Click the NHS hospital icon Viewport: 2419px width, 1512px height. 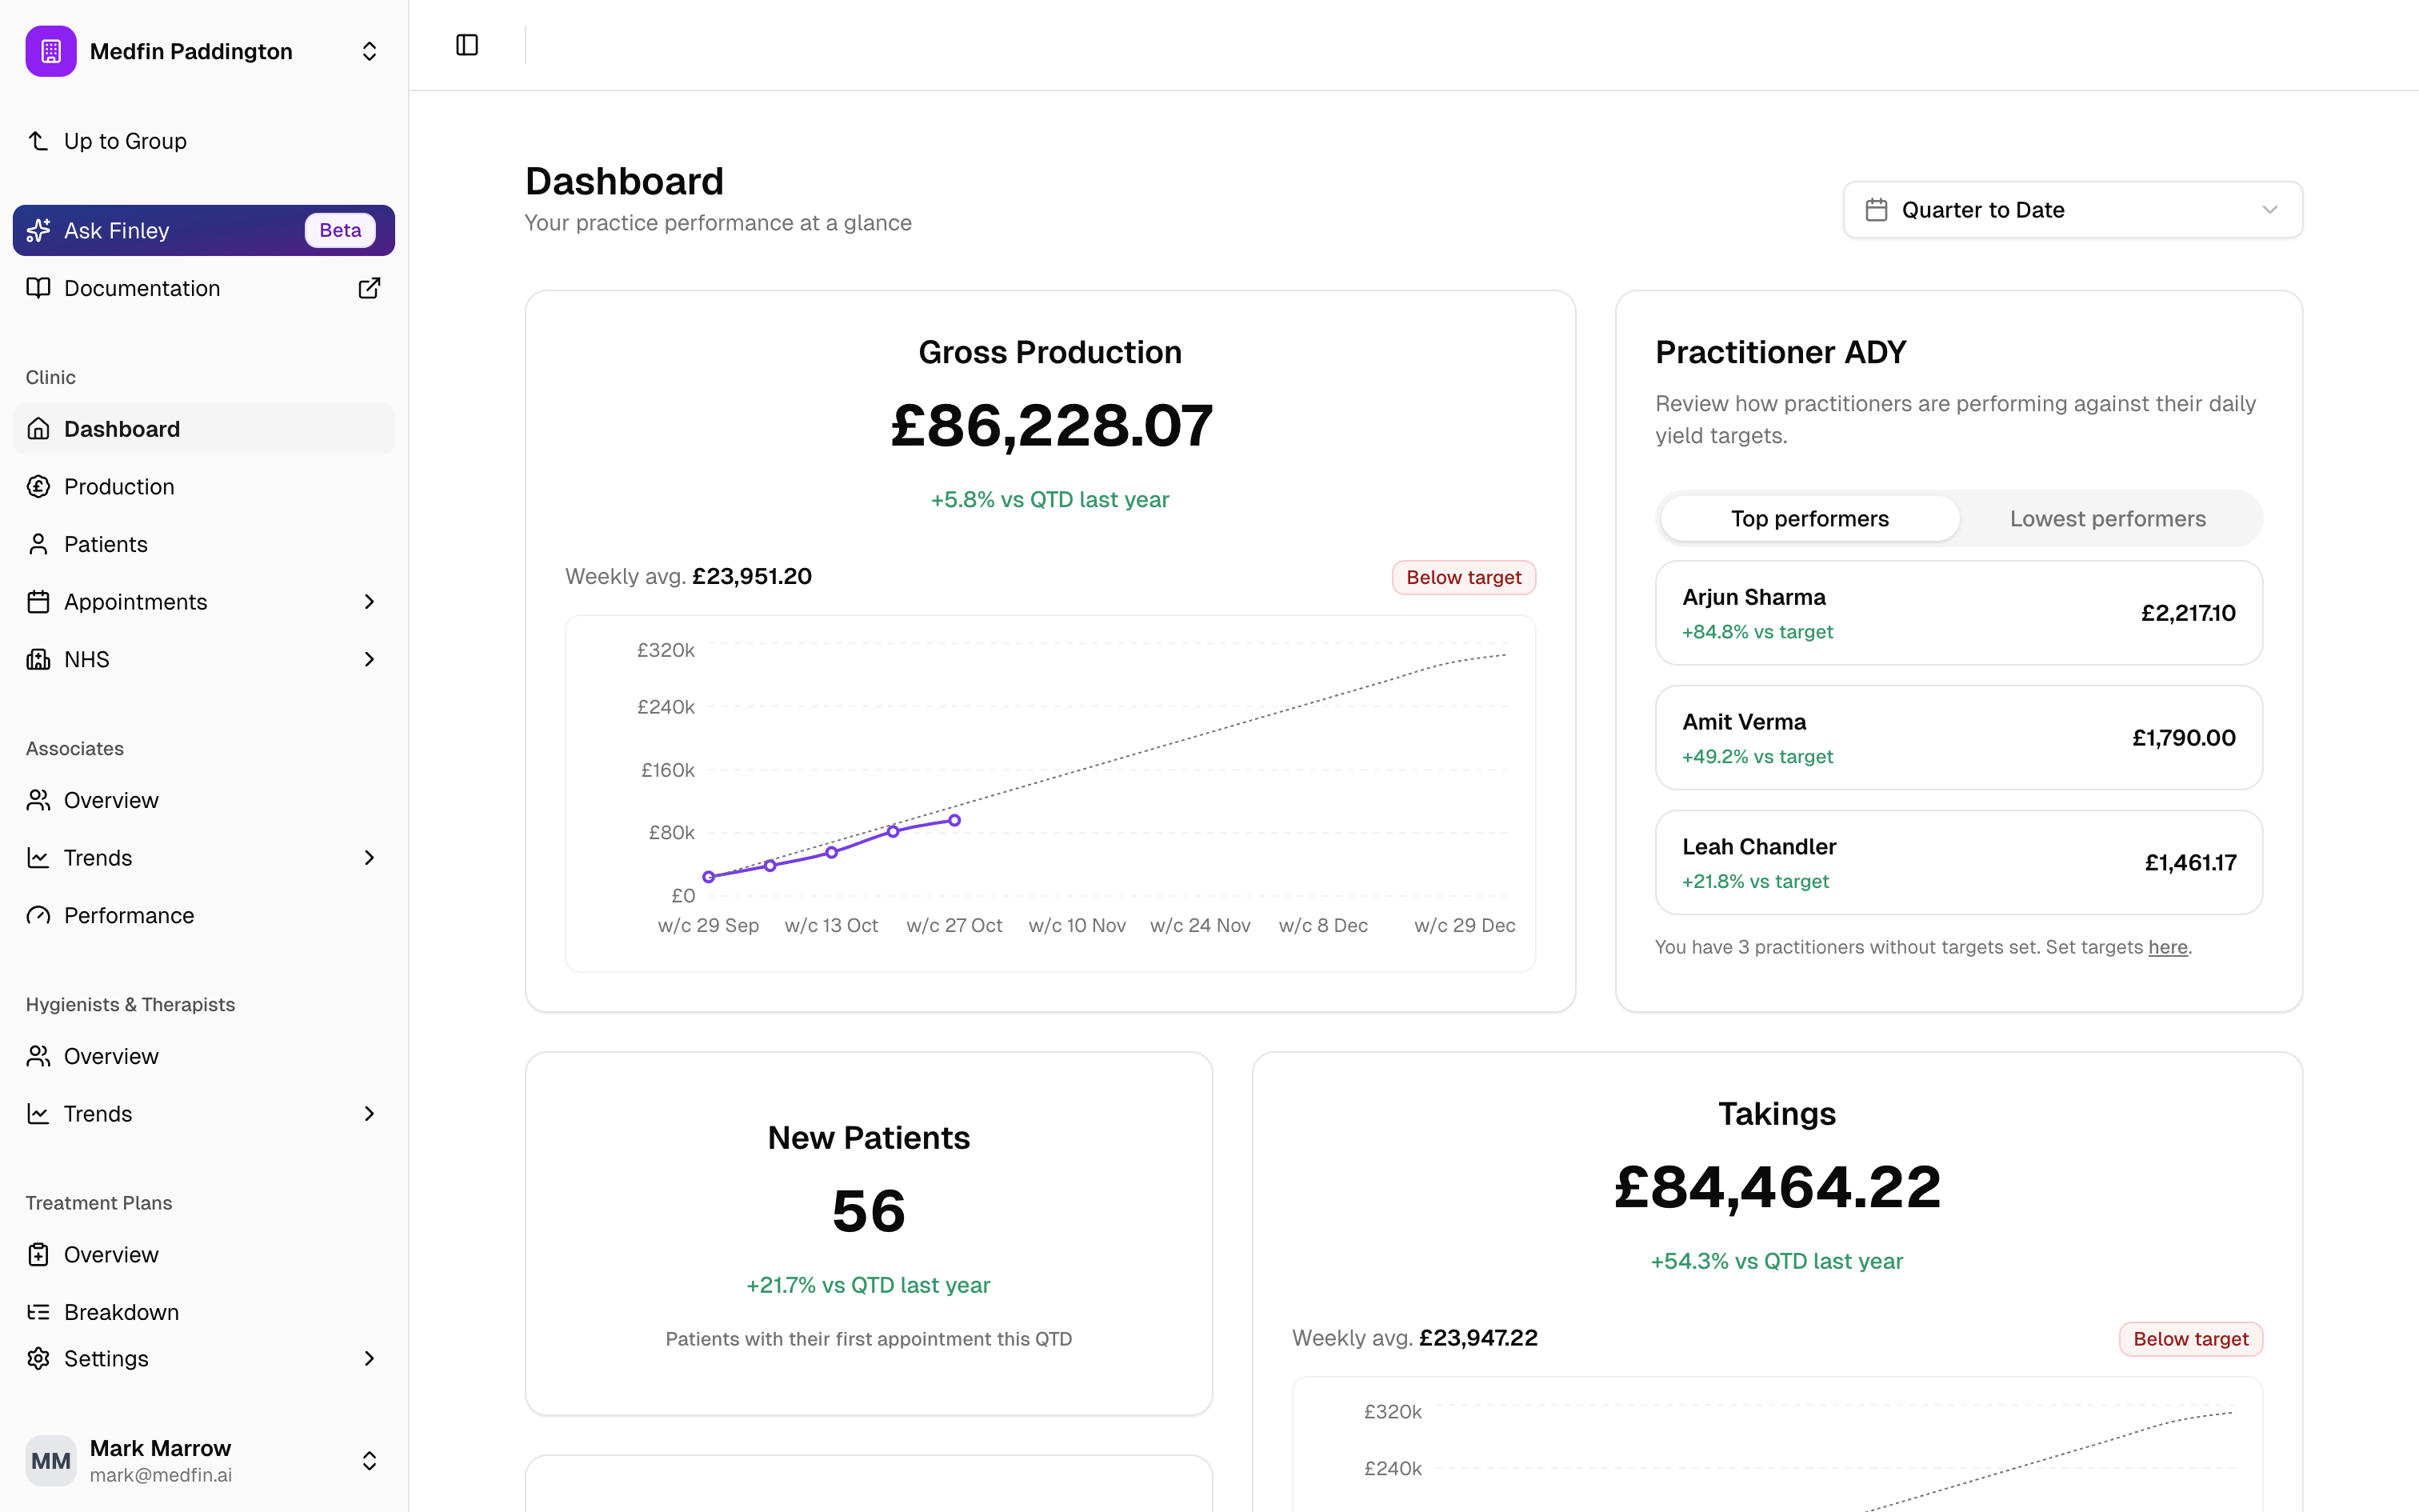click(x=38, y=659)
